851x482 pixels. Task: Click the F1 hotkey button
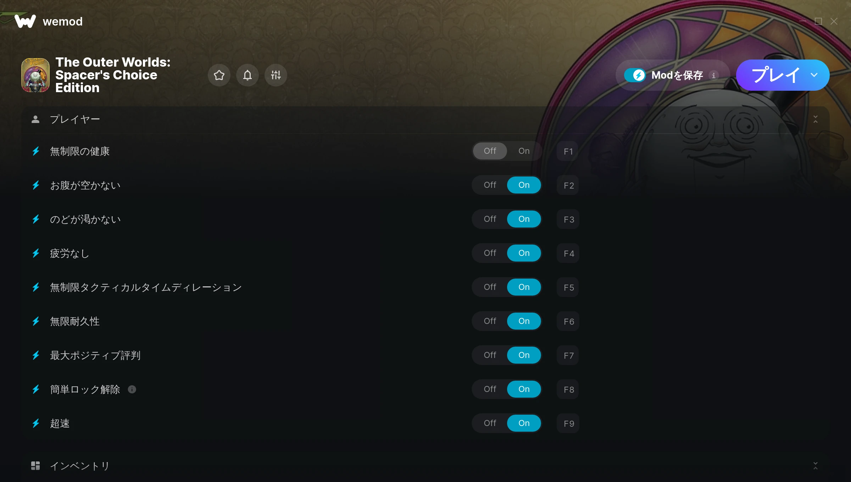pos(568,151)
